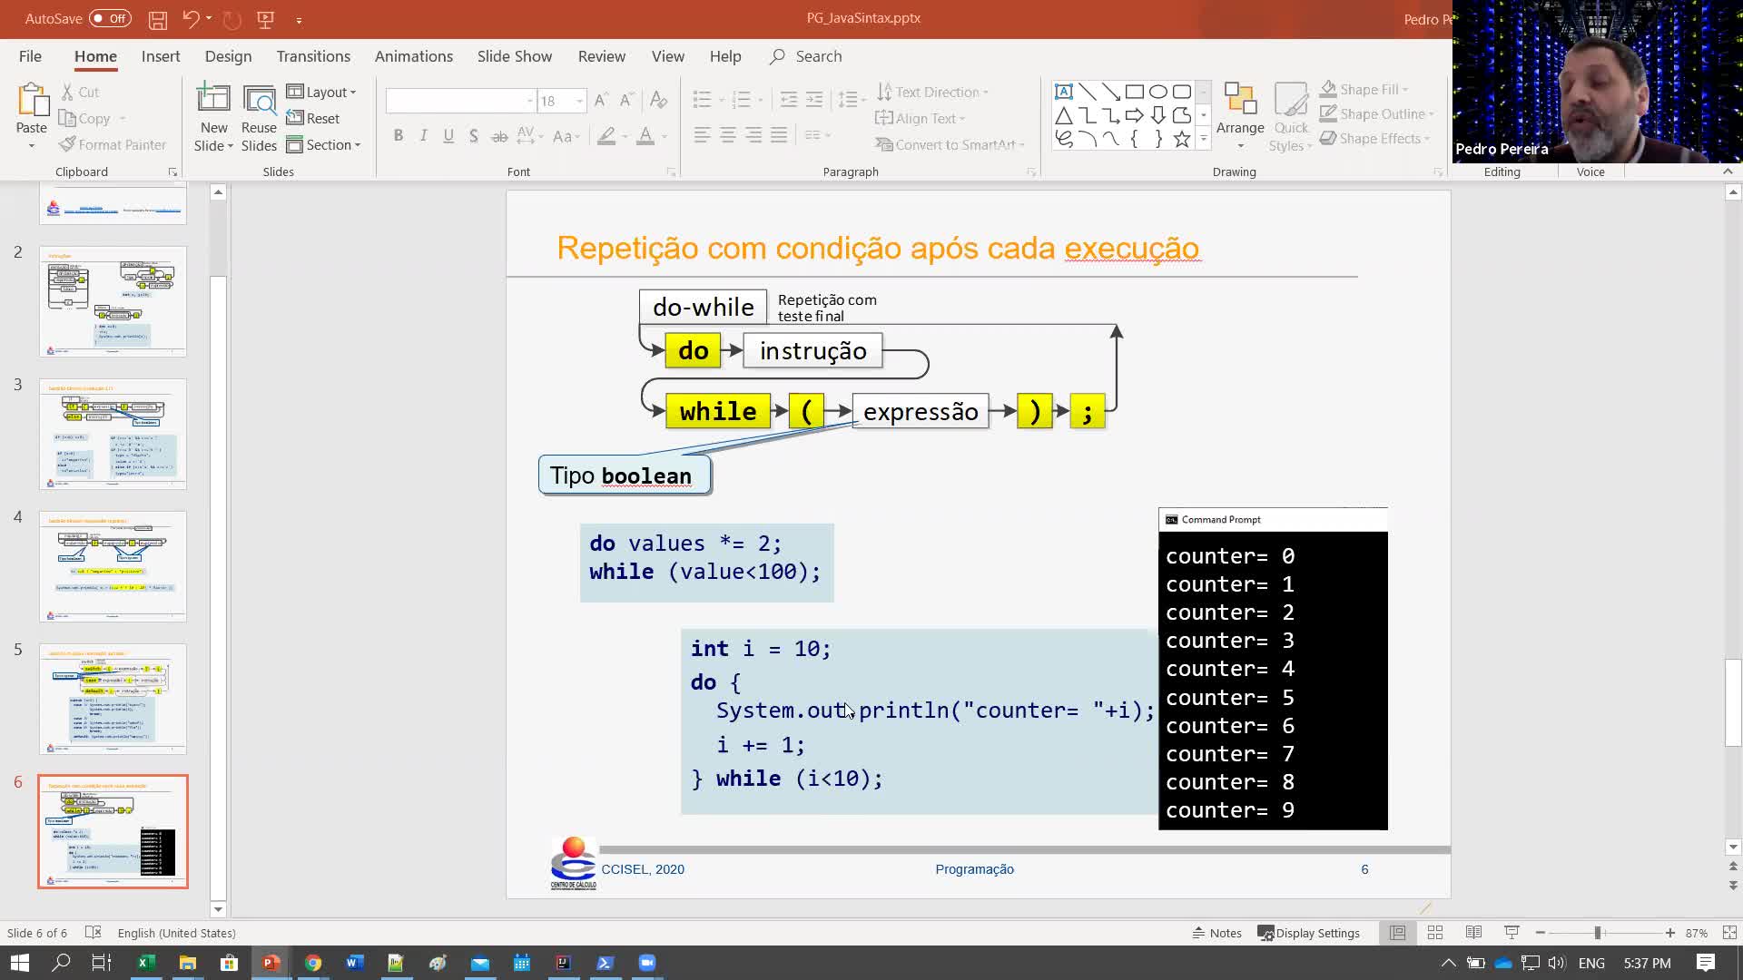Image resolution: width=1743 pixels, height=980 pixels.
Task: Toggle the Notes pane
Action: pyautogui.click(x=1216, y=933)
